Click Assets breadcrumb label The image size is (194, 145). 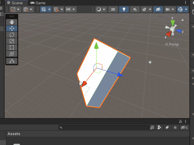[x=14, y=134]
